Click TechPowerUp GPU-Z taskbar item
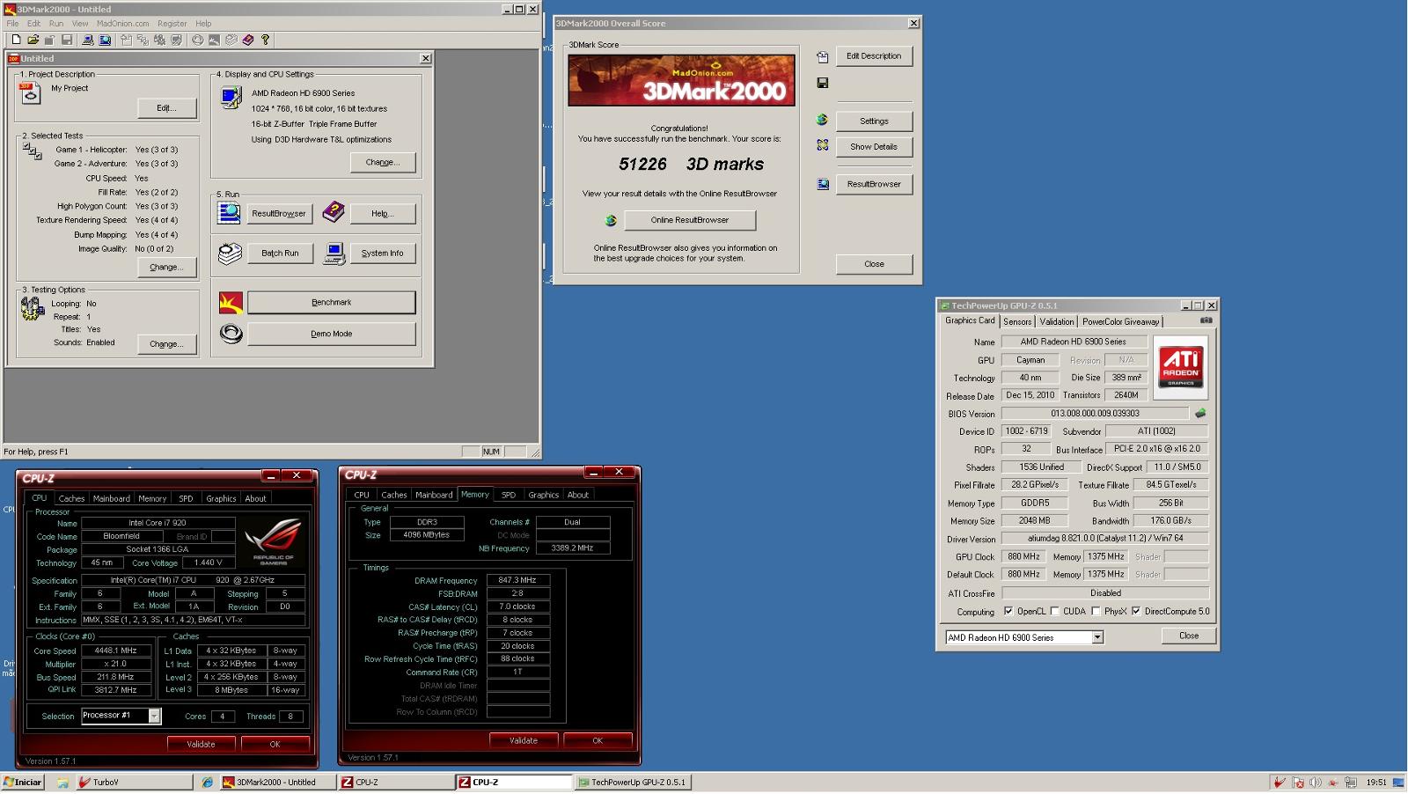Image resolution: width=1408 pixels, height=794 pixels. 632,782
